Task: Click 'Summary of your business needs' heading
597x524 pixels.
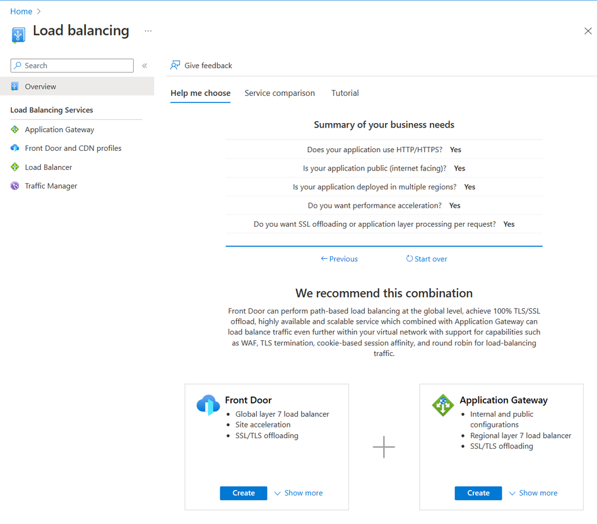Action: click(x=384, y=125)
